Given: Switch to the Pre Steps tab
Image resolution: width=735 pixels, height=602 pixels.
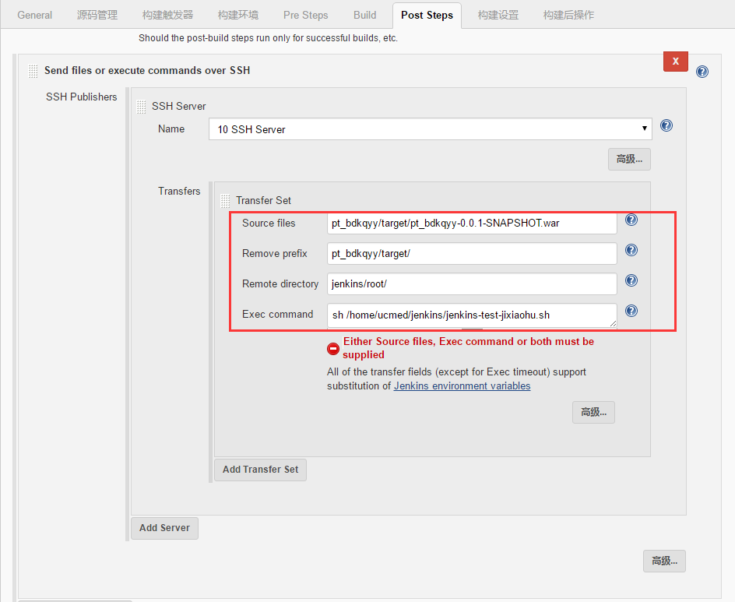Looking at the screenshot, I should point(306,15).
